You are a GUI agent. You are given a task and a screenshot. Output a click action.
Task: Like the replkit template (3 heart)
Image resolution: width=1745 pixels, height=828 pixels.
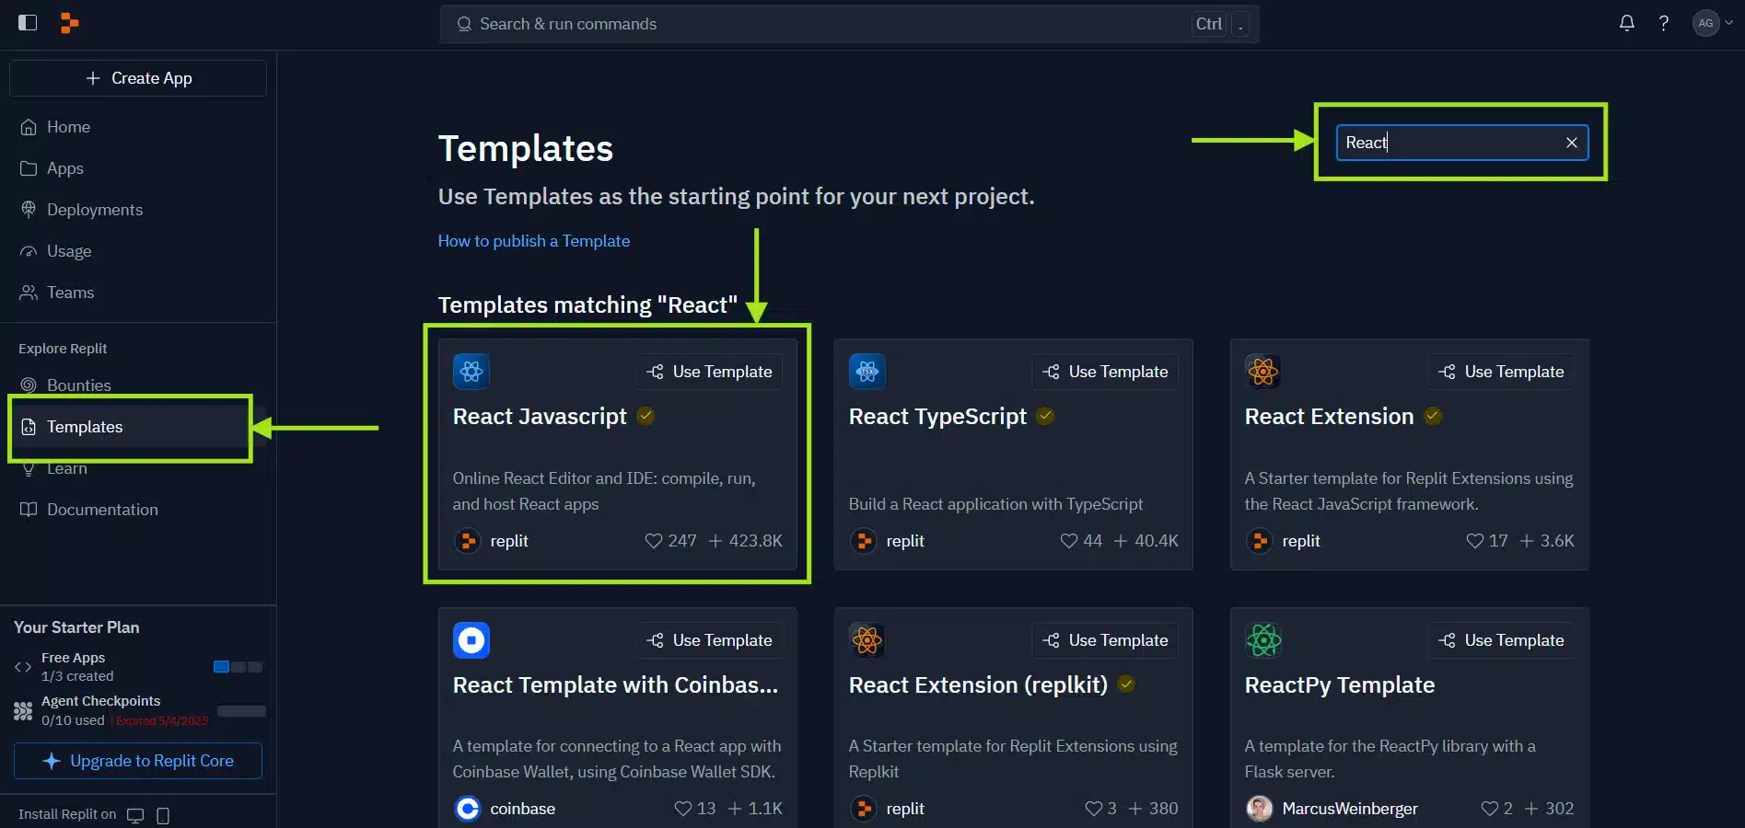1094,809
